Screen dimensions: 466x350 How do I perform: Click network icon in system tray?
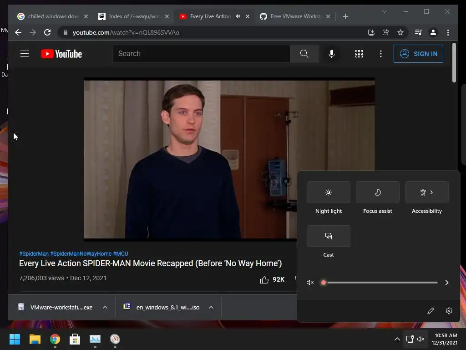pyautogui.click(x=410, y=339)
